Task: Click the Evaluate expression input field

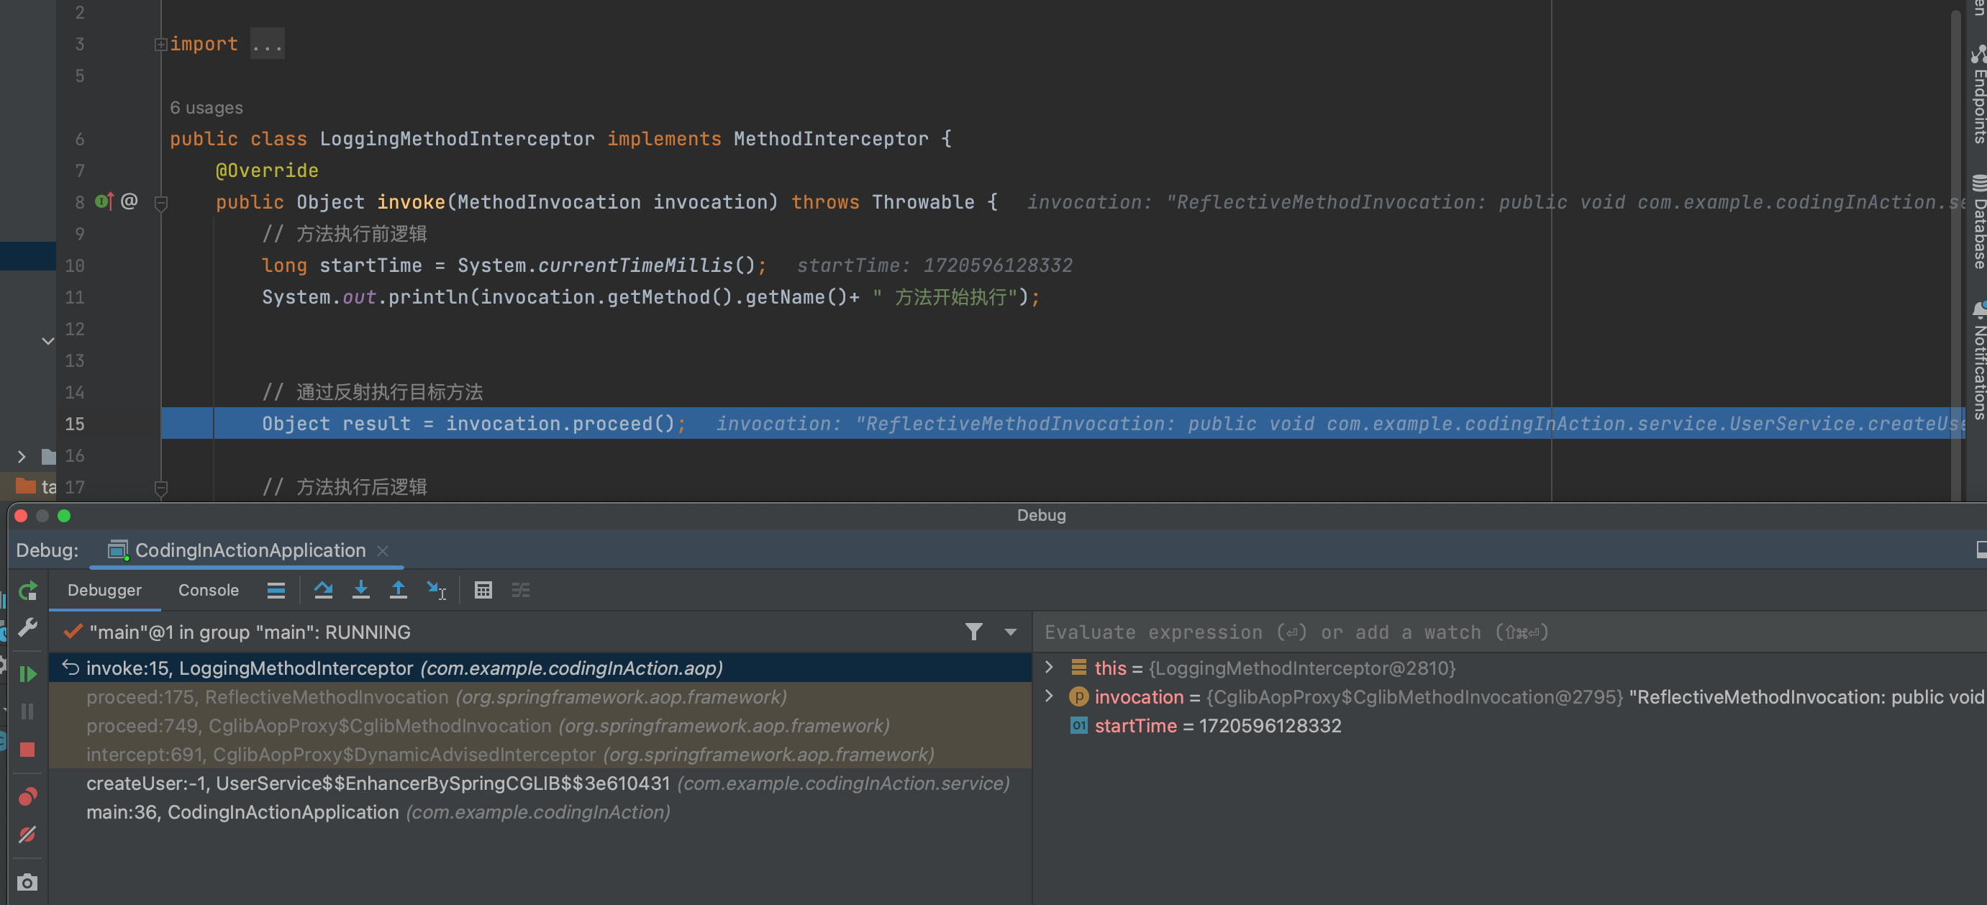Action: point(1465,632)
